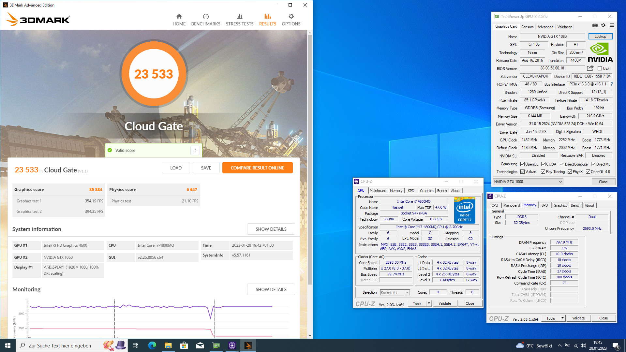This screenshot has height=352, width=626.
Task: Click the Lookup button in GPU-Z
Action: 600,37
